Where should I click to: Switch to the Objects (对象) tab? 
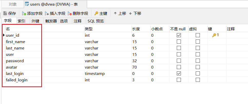coord(13,4)
